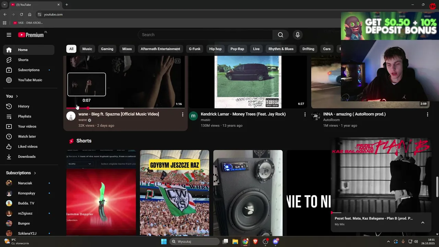Image resolution: width=439 pixels, height=247 pixels.
Task: Click the page vertical scrollbar thumb
Action: point(437,187)
